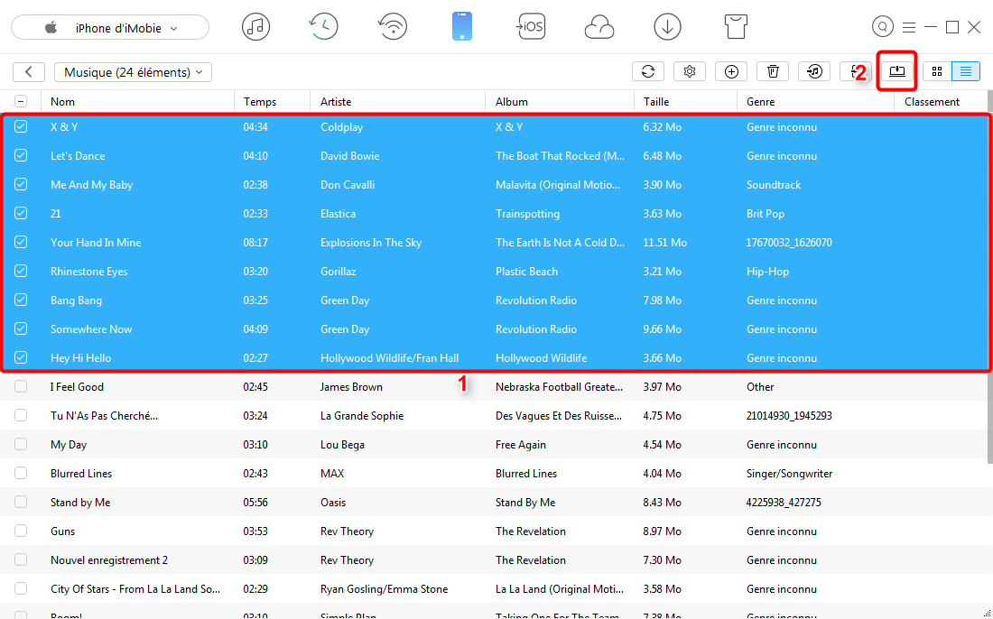Viewport: 993px width, 619px height.
Task: Uncheck the song 21 checkbox
Action: point(21,213)
